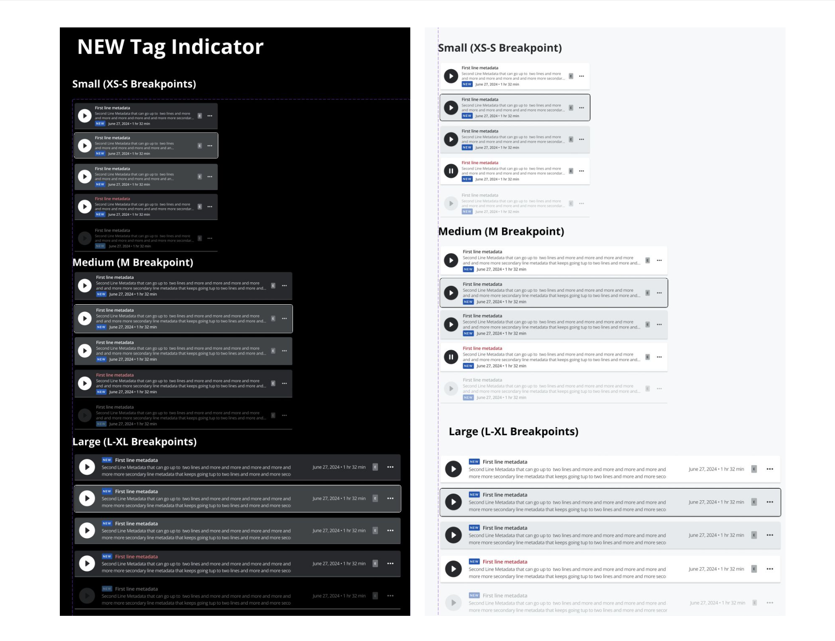Viewport: 835px width, 641px height.
Task: Click explicit E badge in outlined dark Large row
Action: [375, 499]
